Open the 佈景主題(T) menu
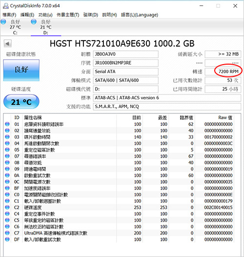This screenshot has height=257, width=244. 68,15
